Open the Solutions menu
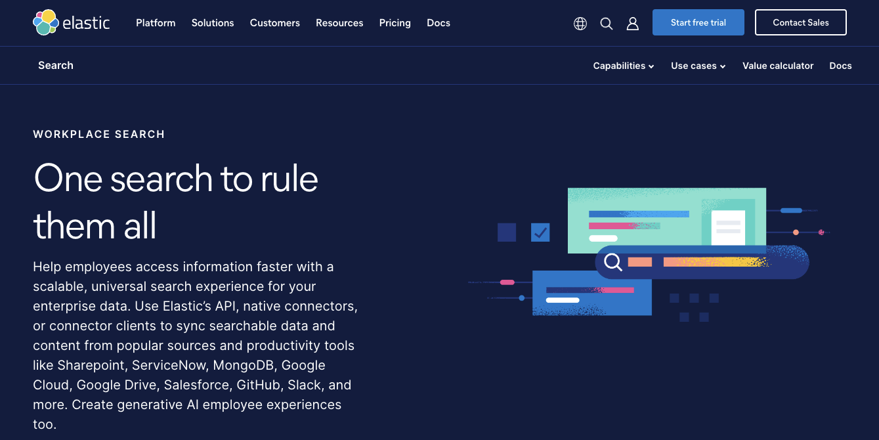The width and height of the screenshot is (879, 440). point(213,23)
